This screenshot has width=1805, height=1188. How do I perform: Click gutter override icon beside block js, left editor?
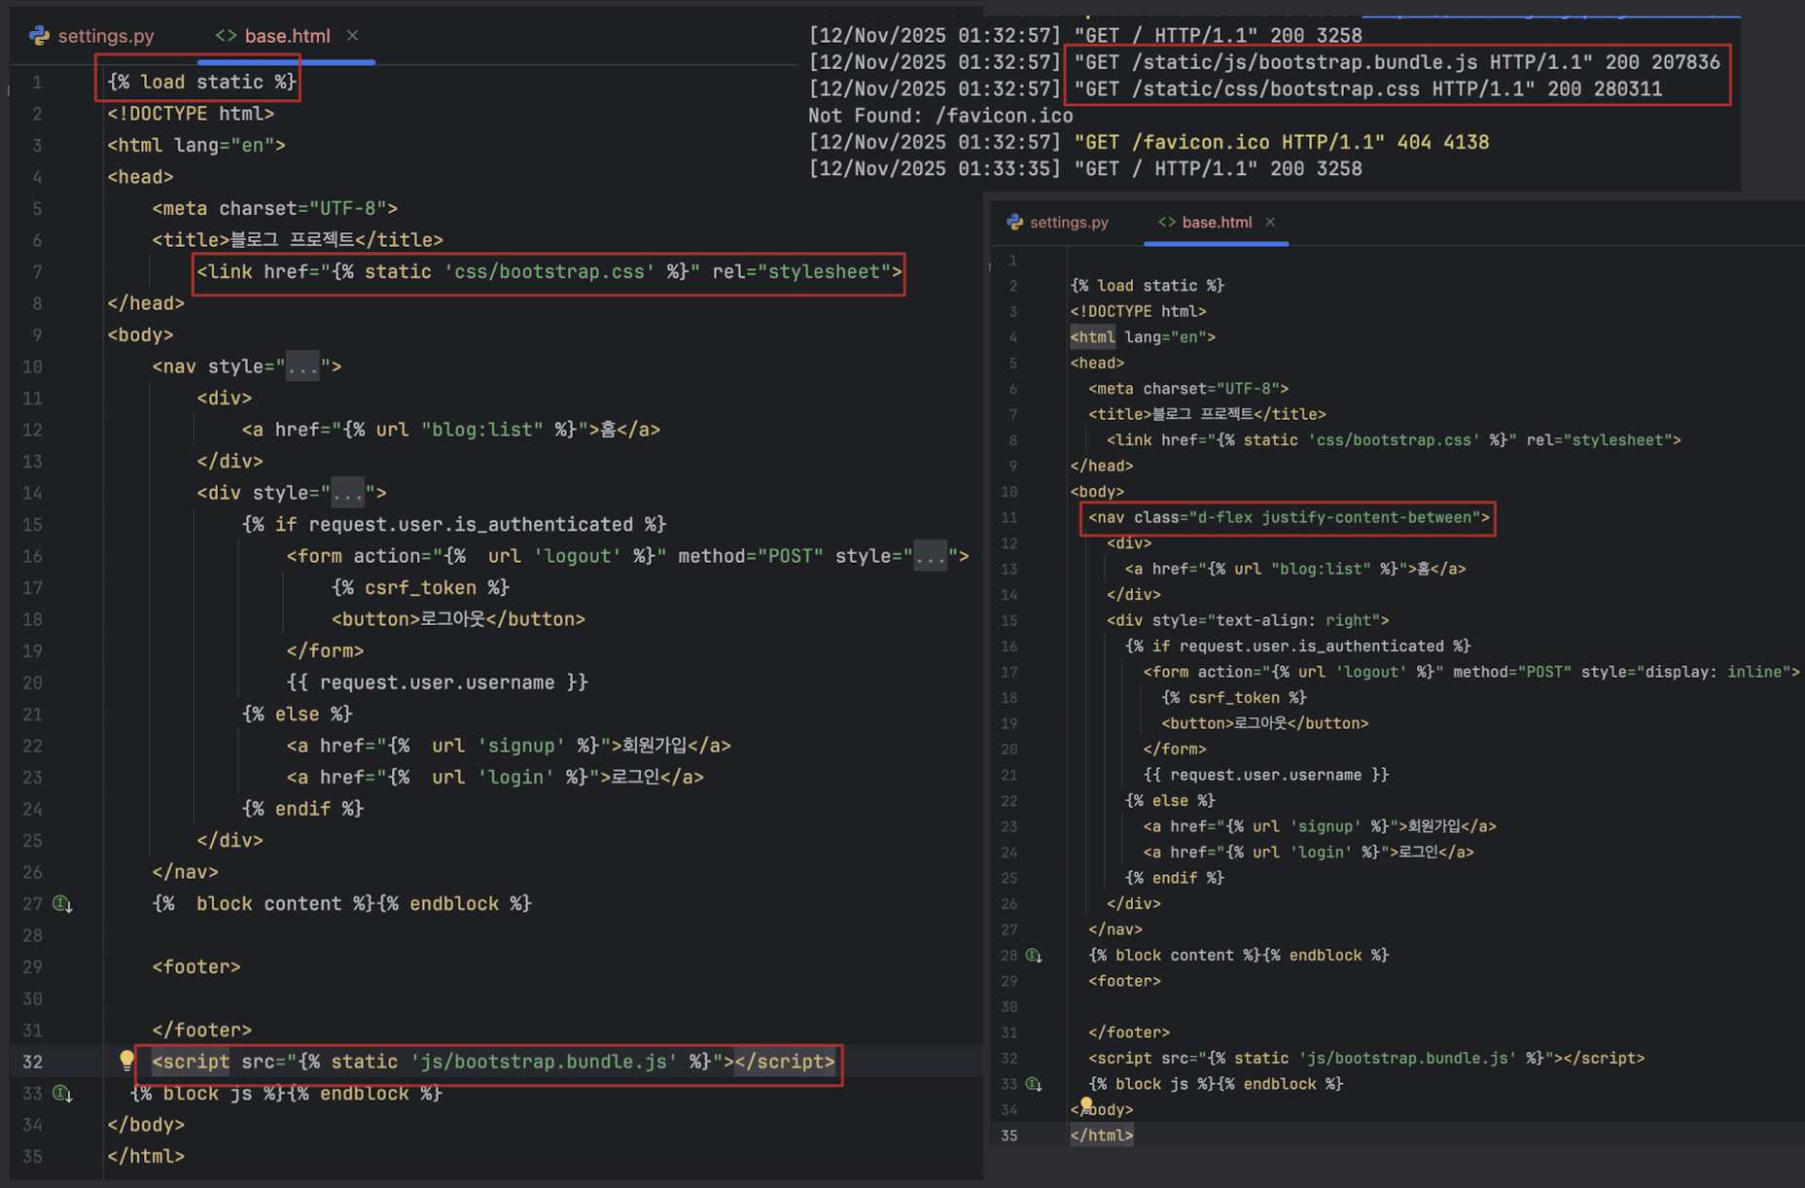62,1094
